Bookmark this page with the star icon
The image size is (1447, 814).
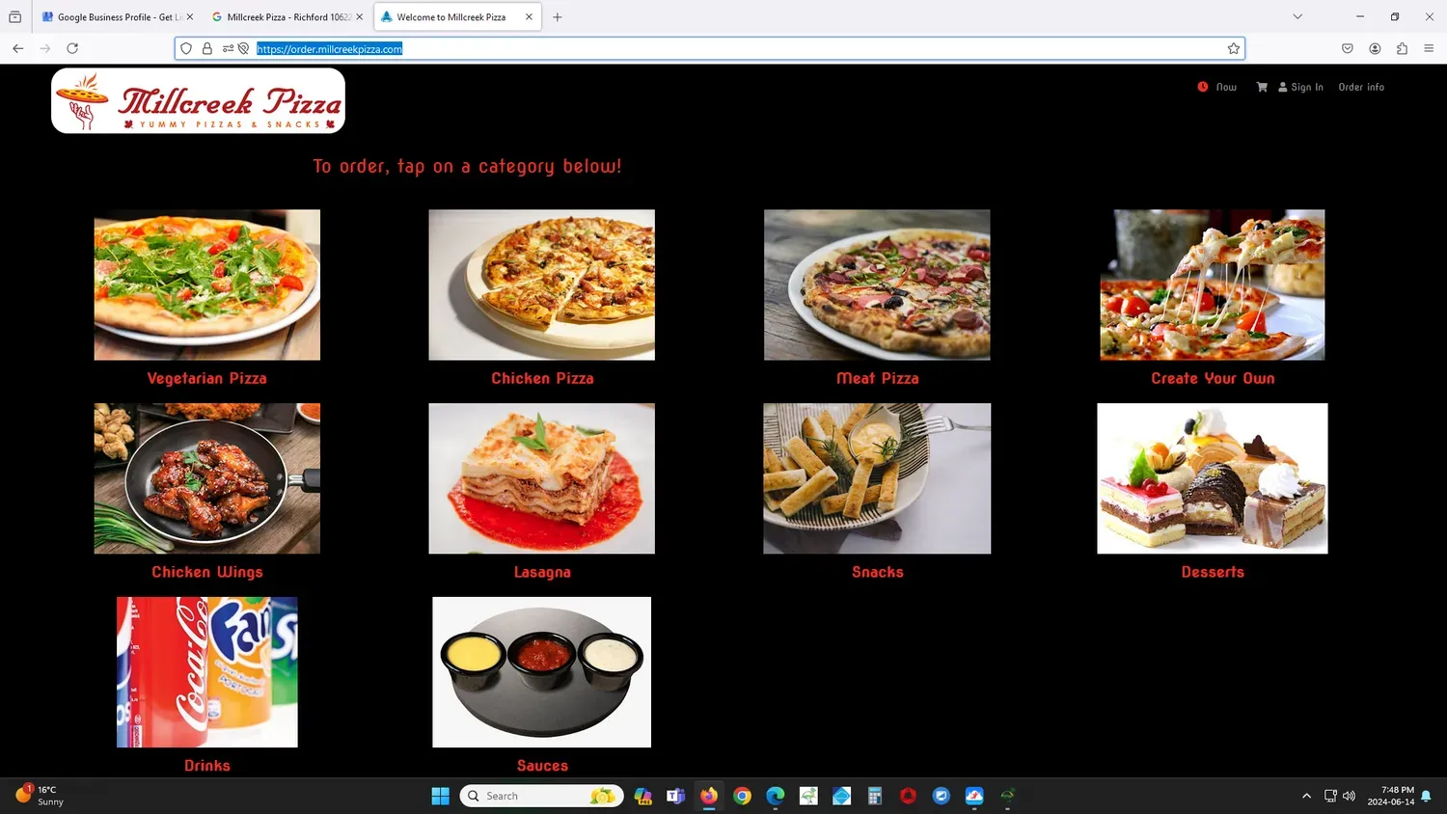pyautogui.click(x=1233, y=48)
